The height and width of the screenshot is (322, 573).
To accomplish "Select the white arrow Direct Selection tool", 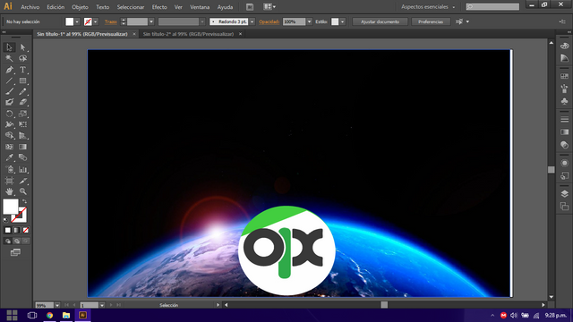I will [22, 47].
